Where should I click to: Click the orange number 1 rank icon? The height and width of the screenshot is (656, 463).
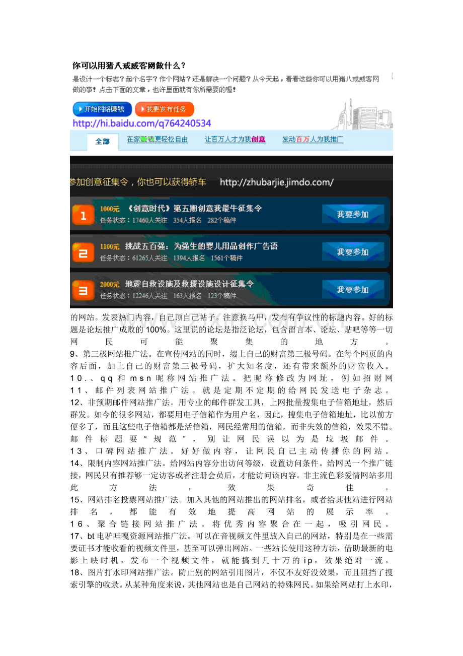(x=83, y=215)
